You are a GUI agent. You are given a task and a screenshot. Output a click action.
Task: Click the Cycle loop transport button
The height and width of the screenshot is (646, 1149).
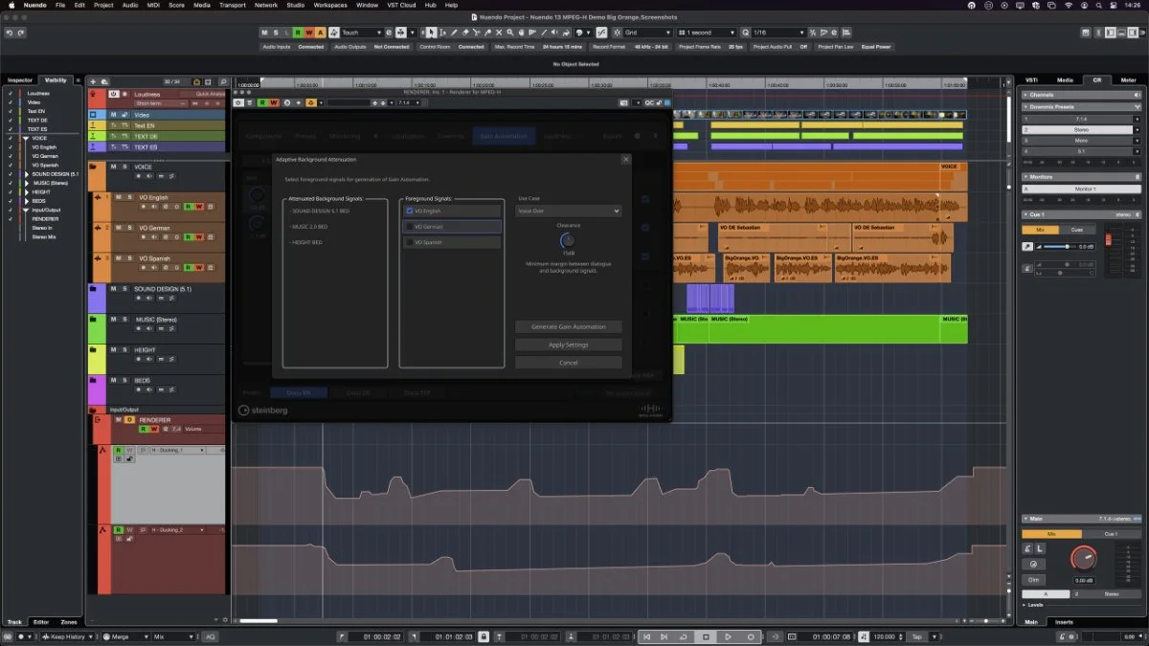[x=683, y=636]
